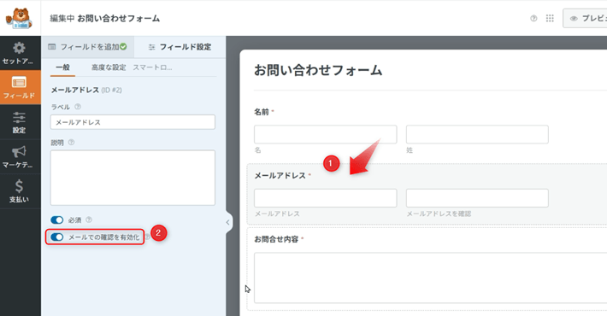Open the Payments (支払い) dollar section
The width and height of the screenshot is (607, 316).
[x=19, y=191]
